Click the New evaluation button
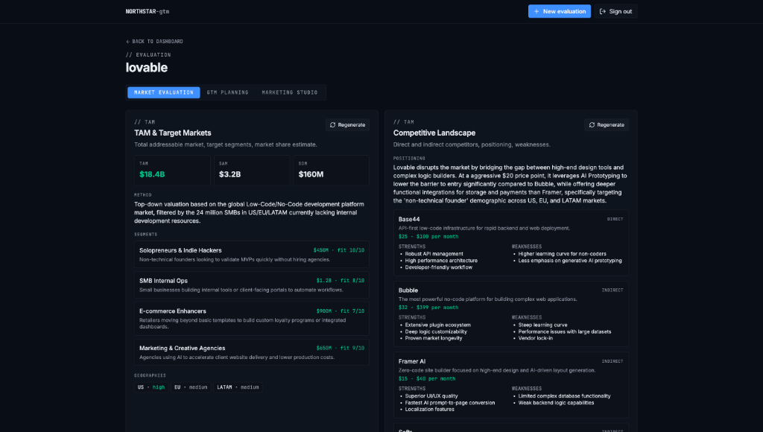 [x=559, y=11]
